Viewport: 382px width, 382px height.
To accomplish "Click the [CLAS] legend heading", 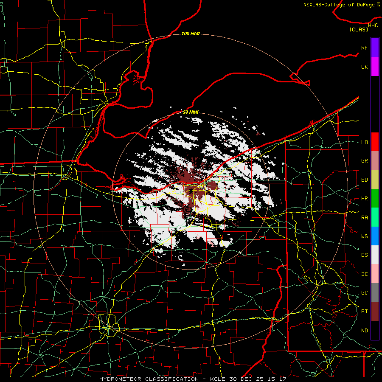I will tap(359, 30).
